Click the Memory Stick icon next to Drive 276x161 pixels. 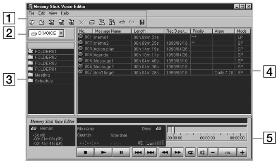(x=158, y=129)
